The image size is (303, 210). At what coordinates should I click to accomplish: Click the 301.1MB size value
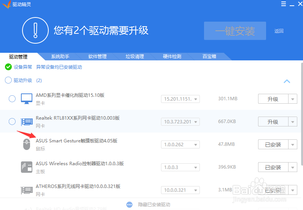(228, 98)
